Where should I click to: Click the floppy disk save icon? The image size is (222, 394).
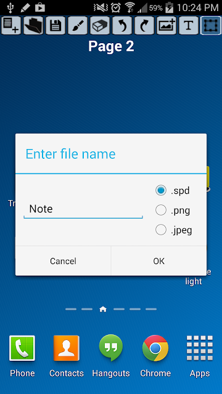55,25
